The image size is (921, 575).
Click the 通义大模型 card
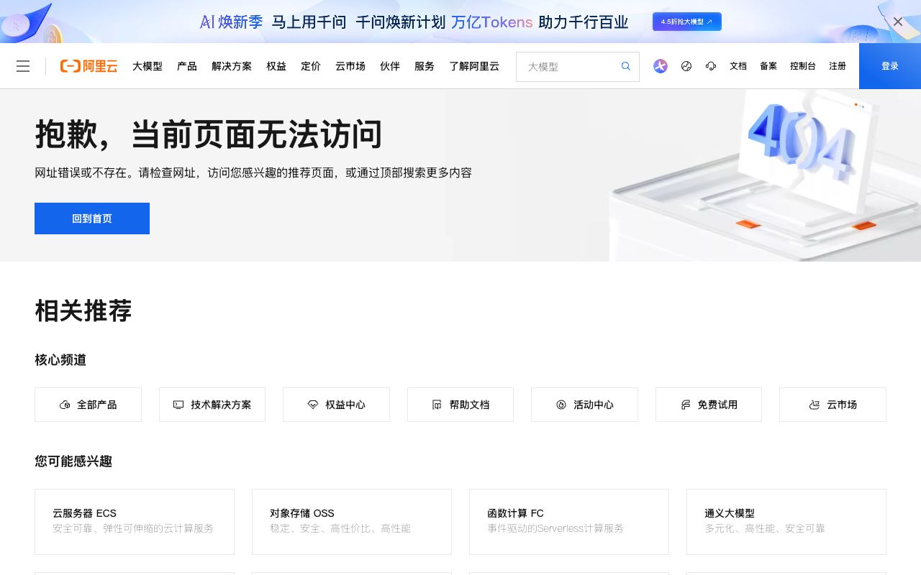pyautogui.click(x=786, y=522)
